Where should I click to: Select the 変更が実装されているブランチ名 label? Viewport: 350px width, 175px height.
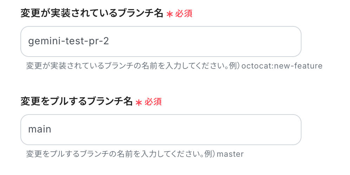(x=92, y=14)
